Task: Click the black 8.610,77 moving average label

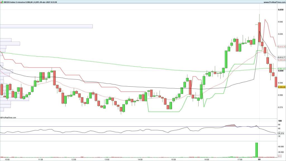Action: pyautogui.click(x=282, y=57)
